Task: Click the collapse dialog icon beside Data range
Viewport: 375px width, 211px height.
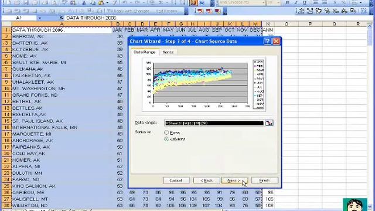Action: pos(269,123)
